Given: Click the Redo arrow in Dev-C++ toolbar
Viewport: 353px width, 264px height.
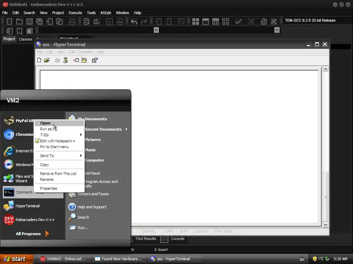Looking at the screenshot, I should point(144,22).
